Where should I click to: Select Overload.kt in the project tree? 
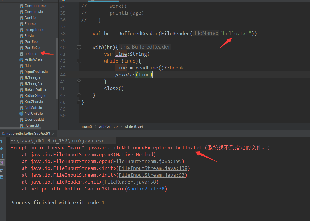point(34,119)
